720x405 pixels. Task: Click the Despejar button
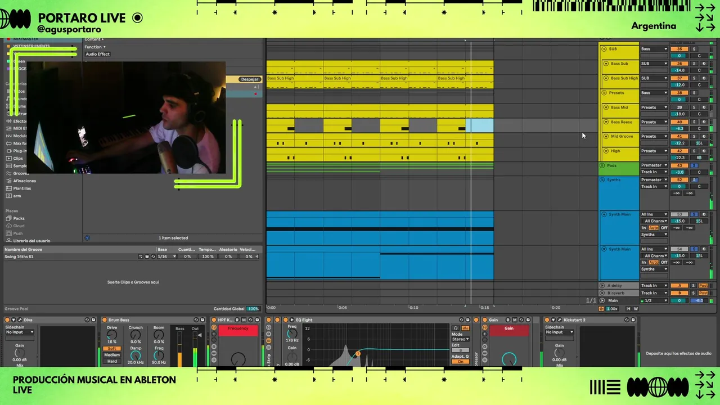pyautogui.click(x=249, y=79)
